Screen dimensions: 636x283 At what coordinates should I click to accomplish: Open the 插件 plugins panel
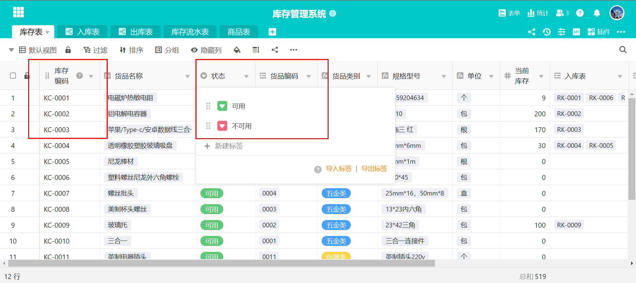(x=599, y=32)
